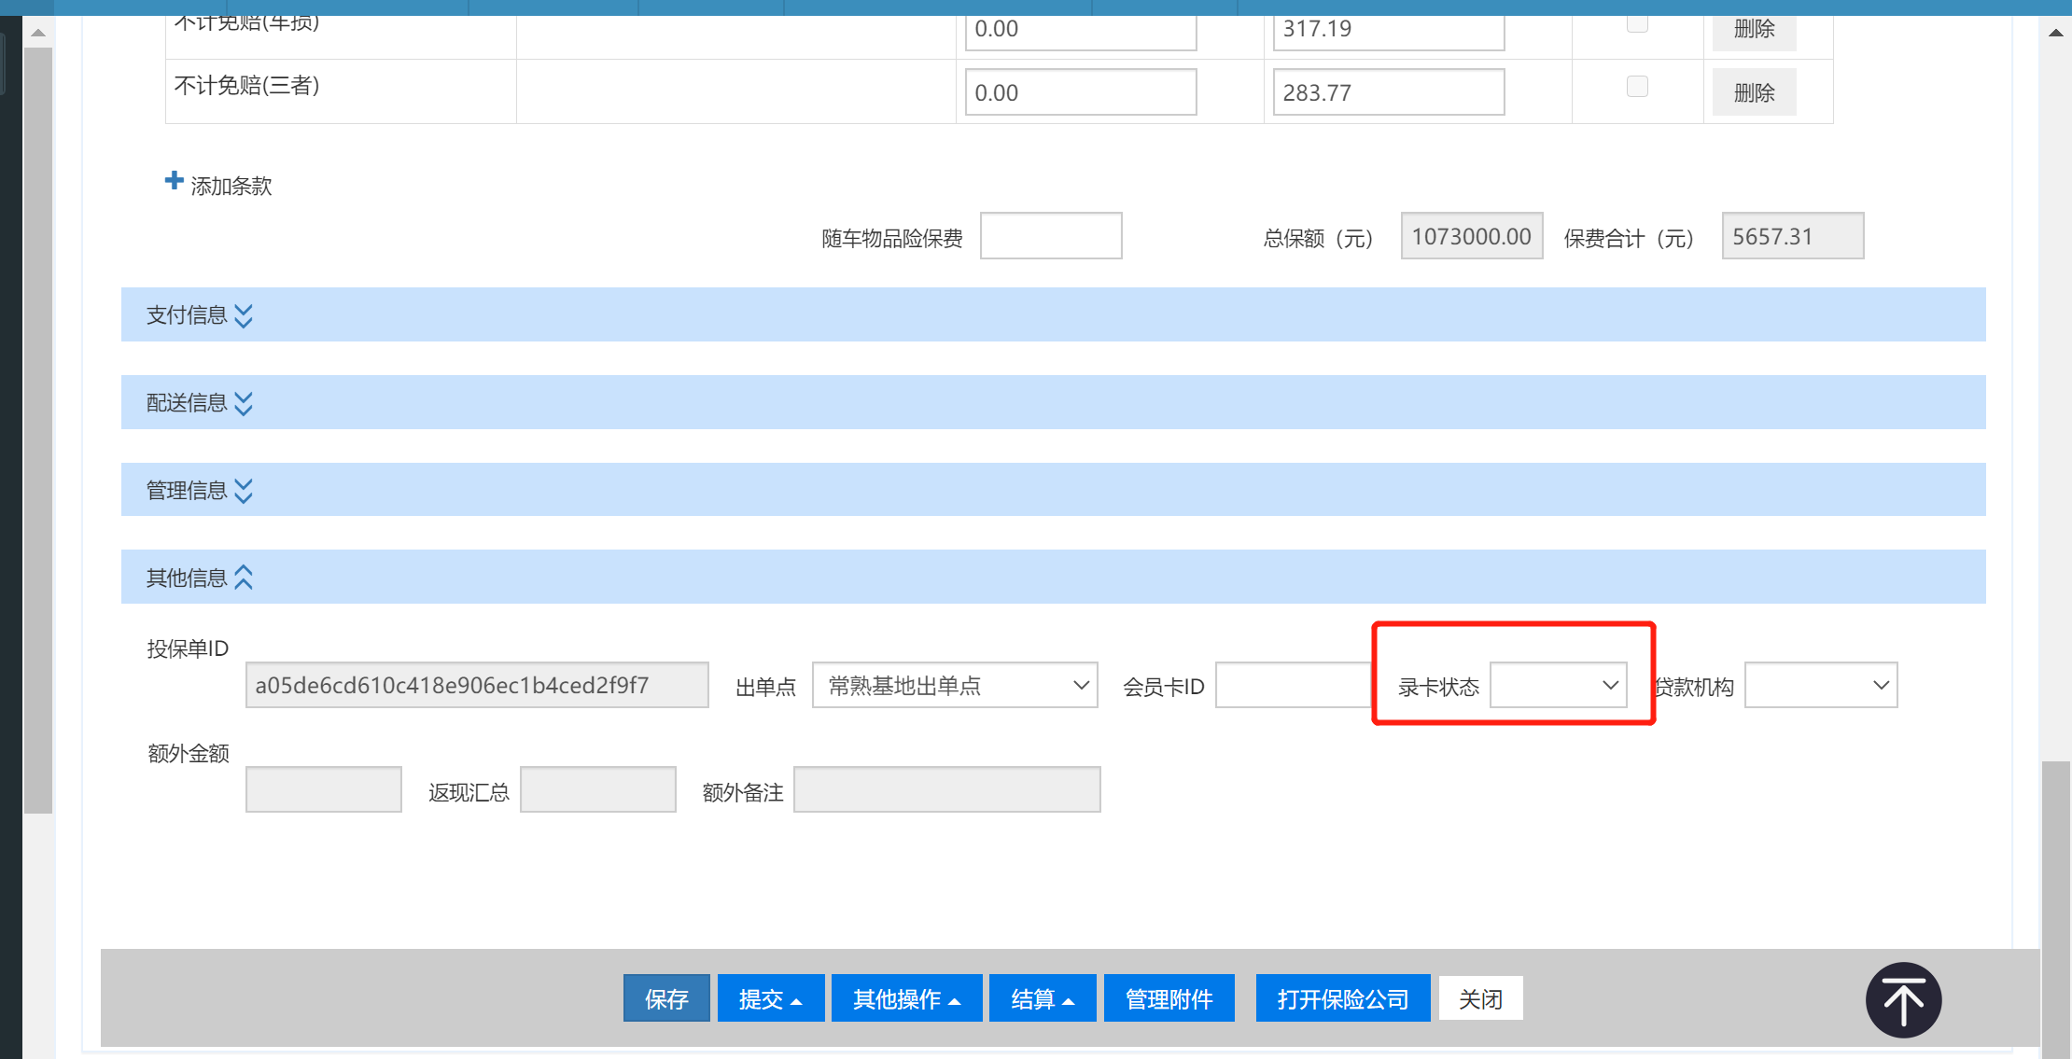Tick the checkbox in 不计免赔(三者) row

pos(1637,87)
